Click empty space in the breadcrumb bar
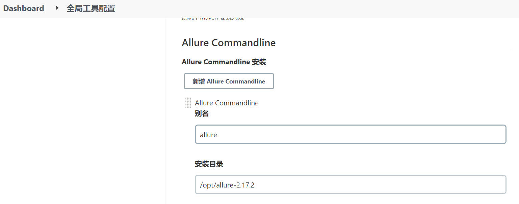Viewport: 519px width, 204px height. click(304, 8)
